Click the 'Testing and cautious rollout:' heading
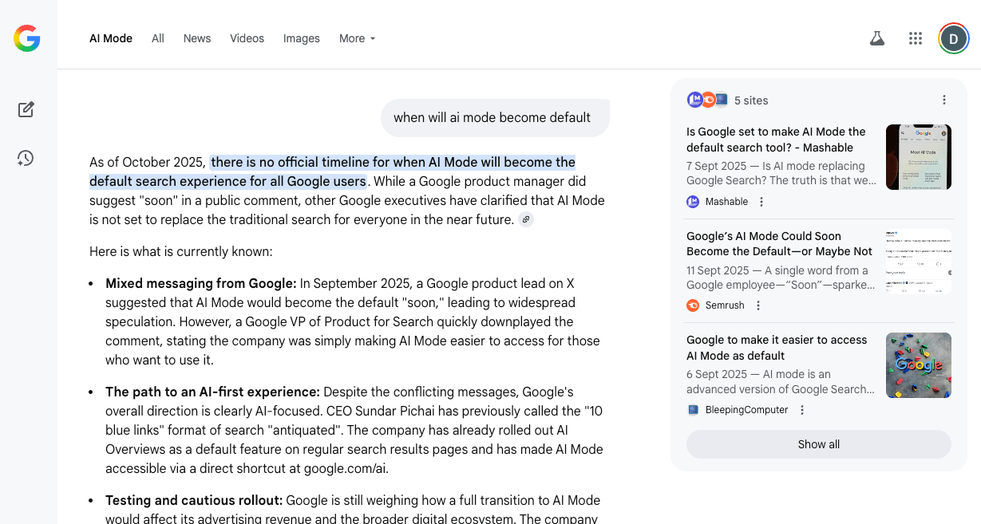The width and height of the screenshot is (981, 524). click(194, 500)
